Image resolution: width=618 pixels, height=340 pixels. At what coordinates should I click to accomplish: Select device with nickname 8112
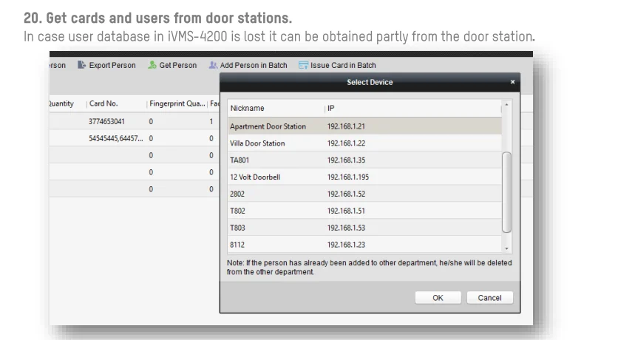coord(364,244)
